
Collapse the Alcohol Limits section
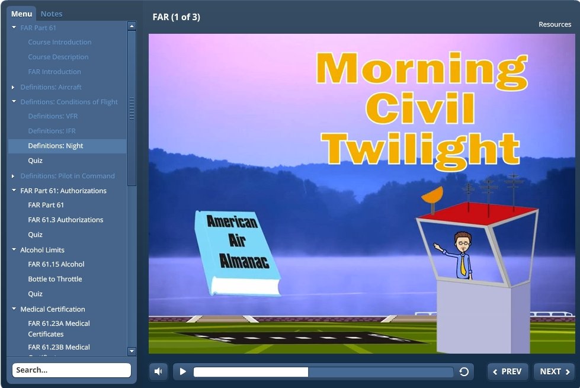click(x=14, y=250)
